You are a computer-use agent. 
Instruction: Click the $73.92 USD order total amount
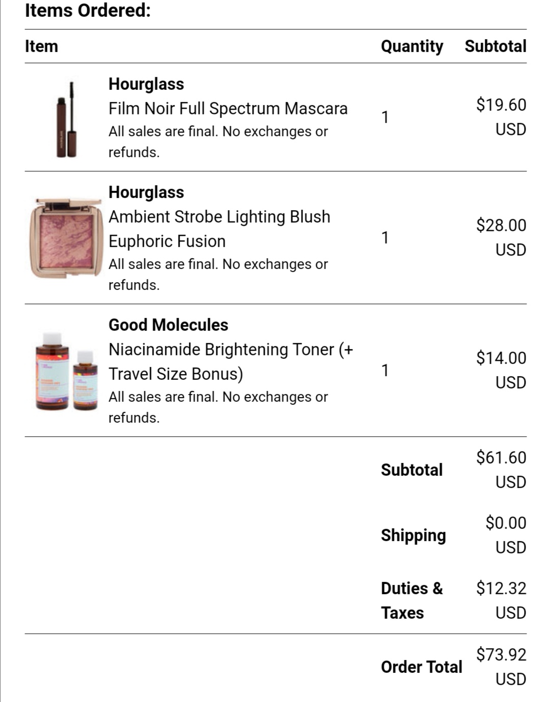[502, 667]
